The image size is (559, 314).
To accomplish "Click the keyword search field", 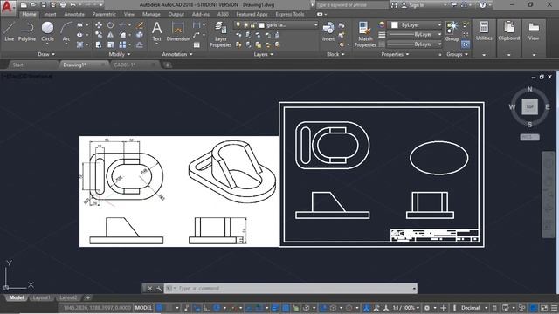I will click(x=351, y=5).
